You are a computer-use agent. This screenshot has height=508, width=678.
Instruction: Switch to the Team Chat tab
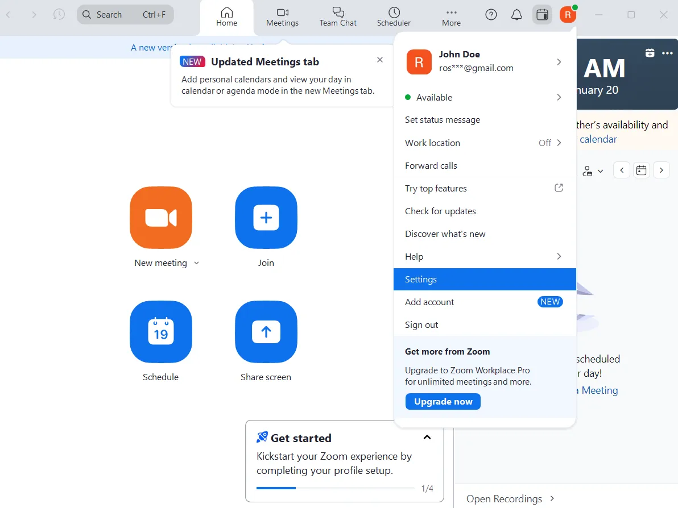[x=338, y=17]
